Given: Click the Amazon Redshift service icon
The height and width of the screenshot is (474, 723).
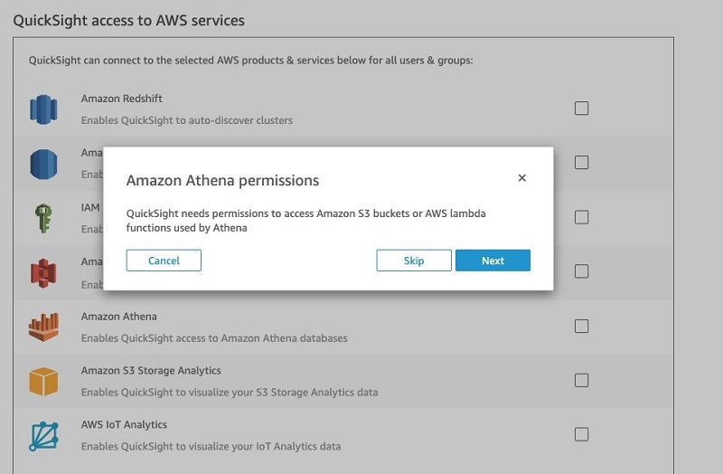Looking at the screenshot, I should 43,109.
